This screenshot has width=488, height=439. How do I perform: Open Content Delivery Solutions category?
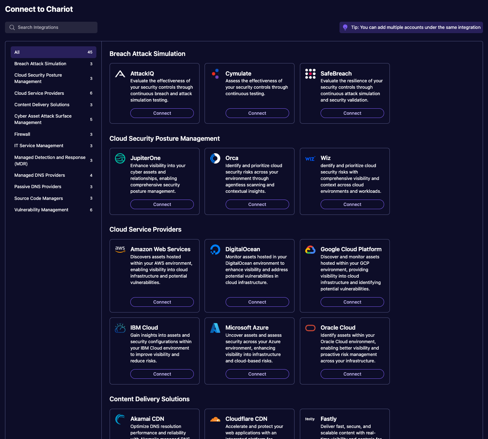54,105
